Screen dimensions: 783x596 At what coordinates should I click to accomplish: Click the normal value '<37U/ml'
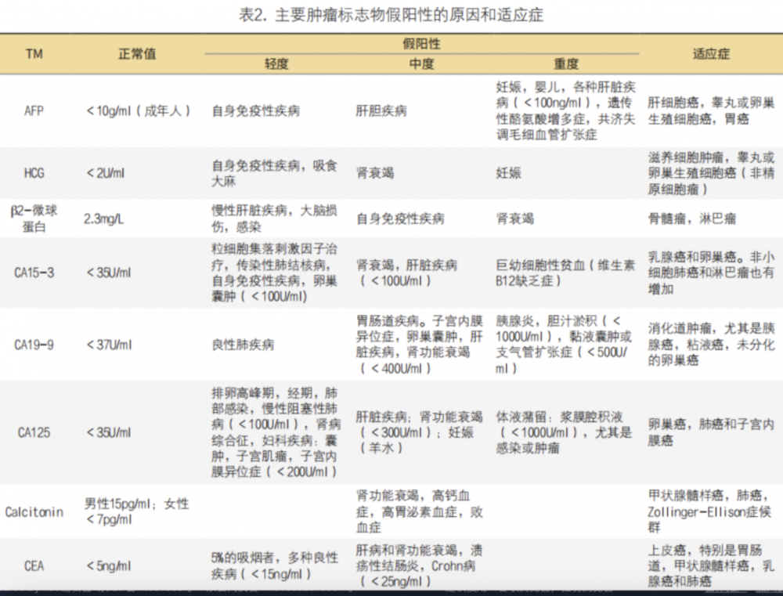108,345
